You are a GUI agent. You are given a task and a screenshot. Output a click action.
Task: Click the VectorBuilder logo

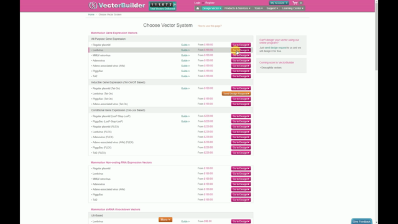pyautogui.click(x=117, y=6)
